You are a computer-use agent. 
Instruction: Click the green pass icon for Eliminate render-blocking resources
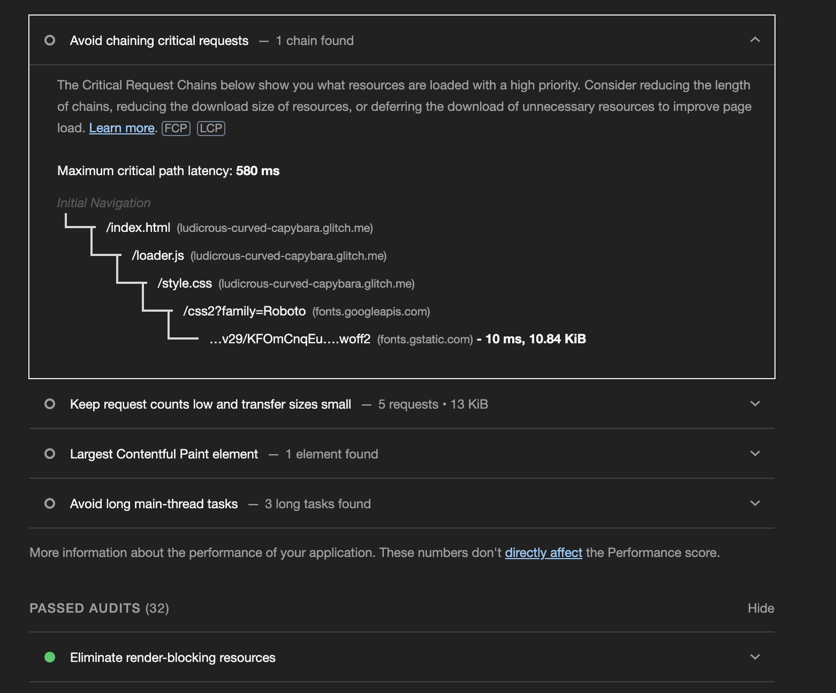tap(50, 657)
